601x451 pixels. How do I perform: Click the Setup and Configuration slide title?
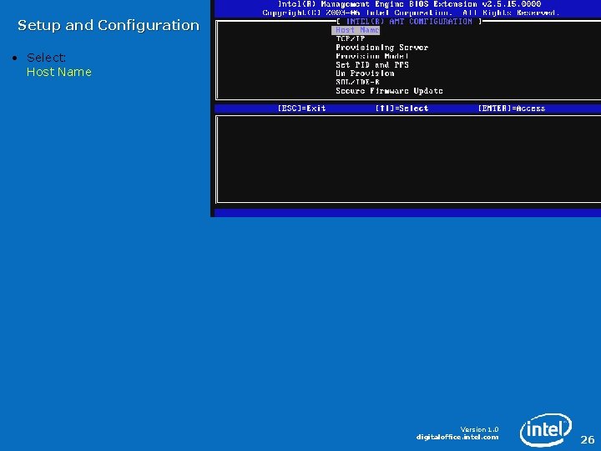tap(109, 25)
